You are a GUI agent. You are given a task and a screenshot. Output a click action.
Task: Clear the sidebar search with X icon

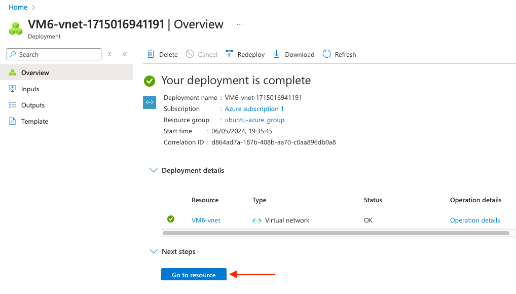[109, 54]
